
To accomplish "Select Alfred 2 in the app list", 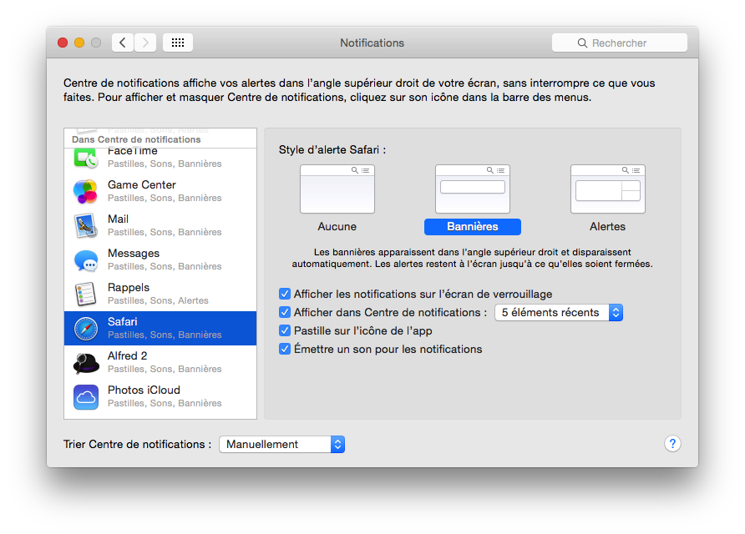I will coord(160,362).
